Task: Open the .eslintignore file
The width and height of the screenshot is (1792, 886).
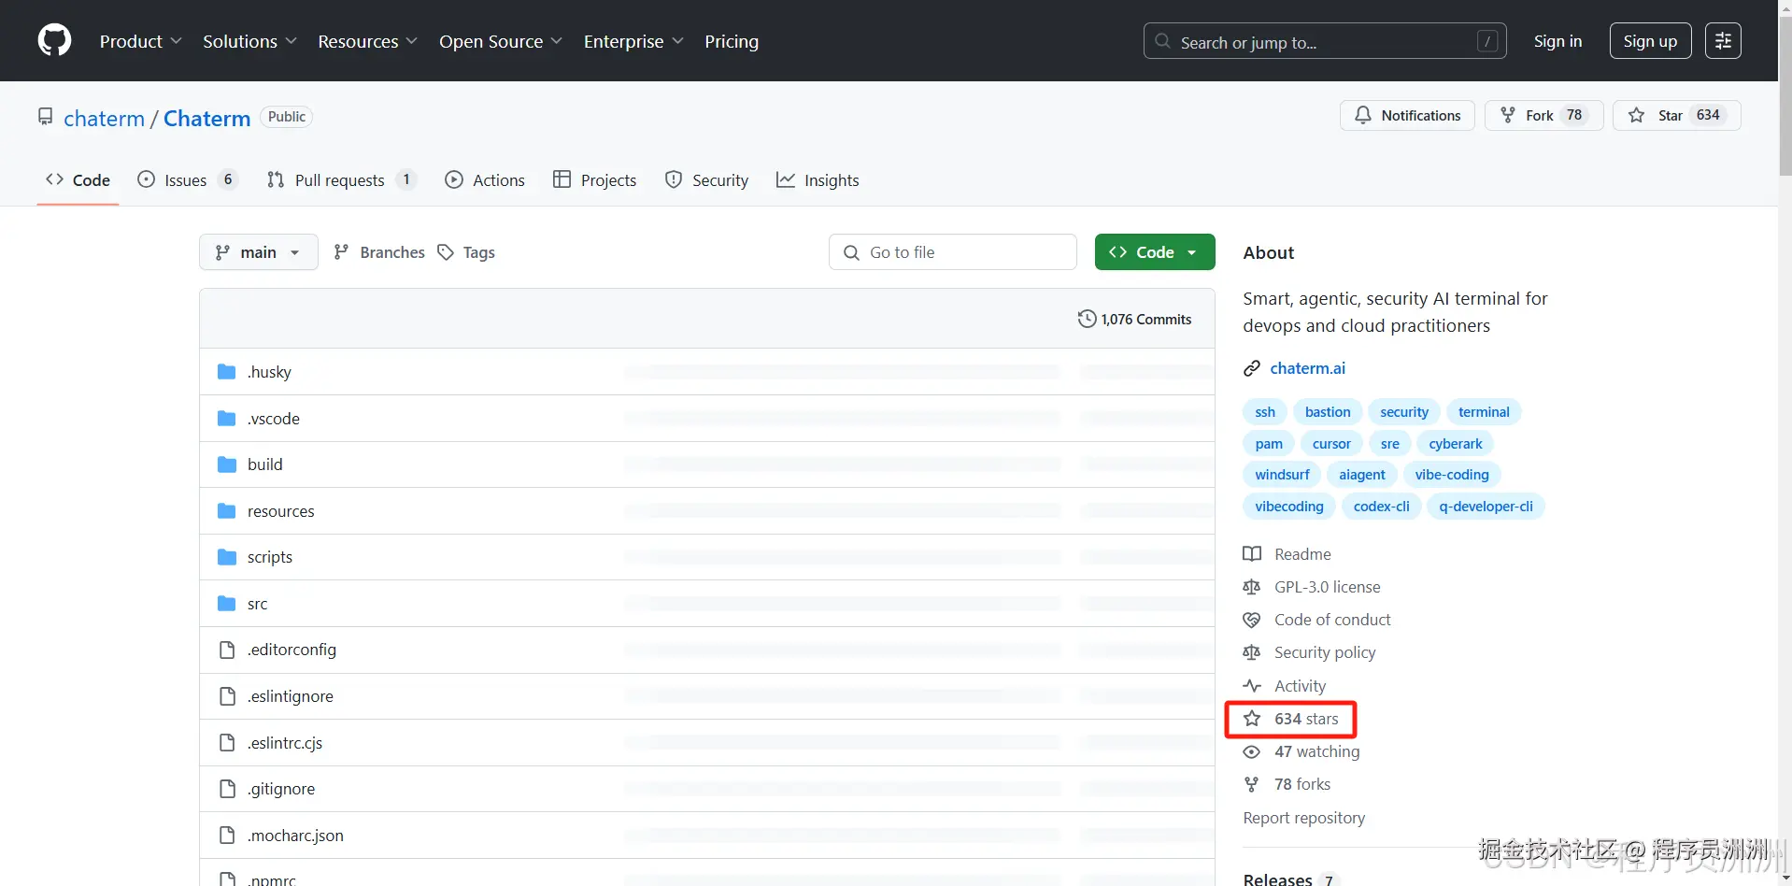Action: coord(290,696)
